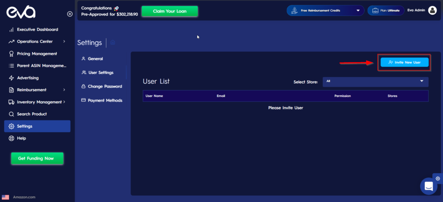Click the Please Invite User message
The height and width of the screenshot is (202, 443).
[286, 107]
